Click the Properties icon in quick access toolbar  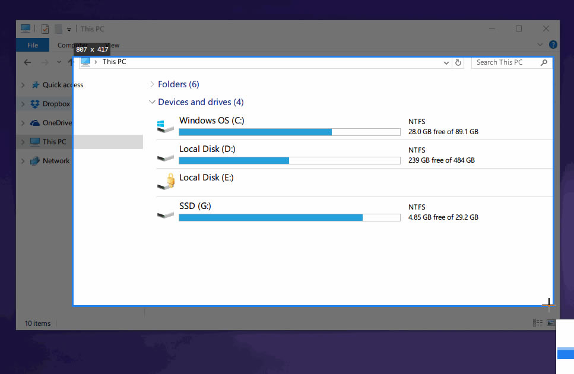[x=45, y=28]
